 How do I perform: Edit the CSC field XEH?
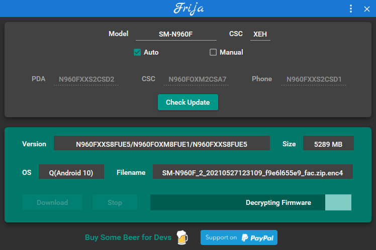(x=260, y=34)
